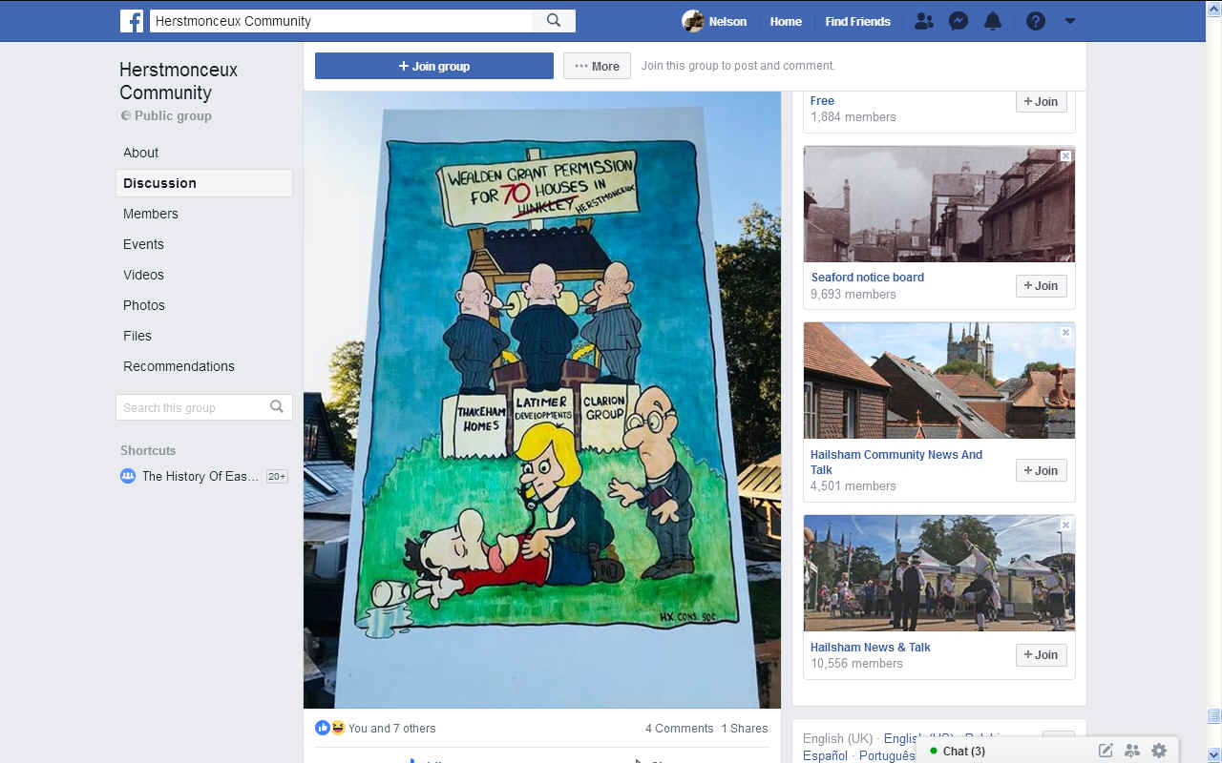Open chat settings gear icon

(1159, 751)
